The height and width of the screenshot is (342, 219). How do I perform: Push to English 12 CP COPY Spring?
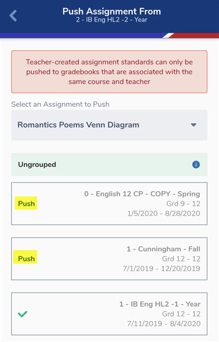tap(26, 203)
